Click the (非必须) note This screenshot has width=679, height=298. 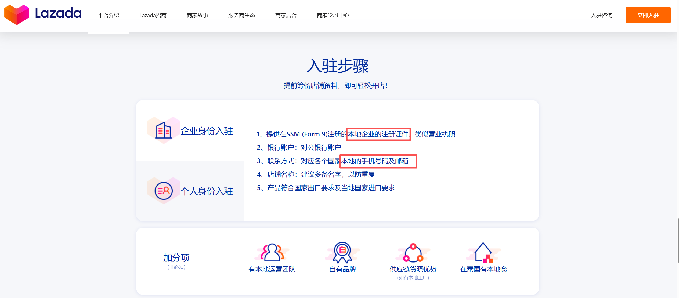[176, 267]
